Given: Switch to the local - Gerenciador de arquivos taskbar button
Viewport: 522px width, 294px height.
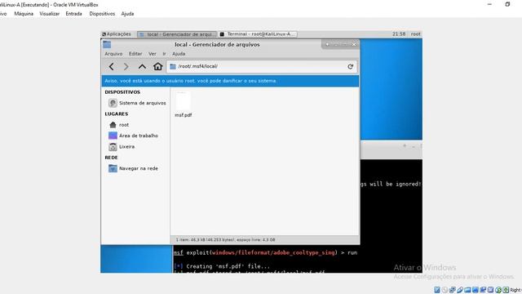Looking at the screenshot, I should [x=177, y=34].
